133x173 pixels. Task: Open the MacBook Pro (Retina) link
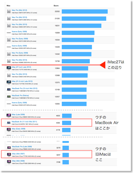[x=20, y=95]
